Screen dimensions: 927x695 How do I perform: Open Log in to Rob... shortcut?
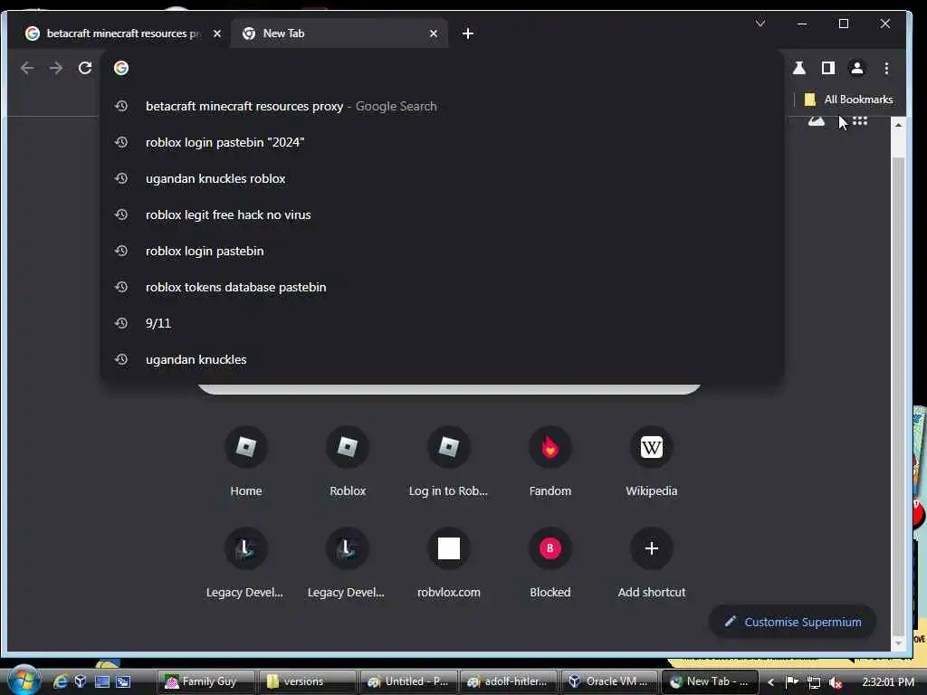tap(449, 461)
